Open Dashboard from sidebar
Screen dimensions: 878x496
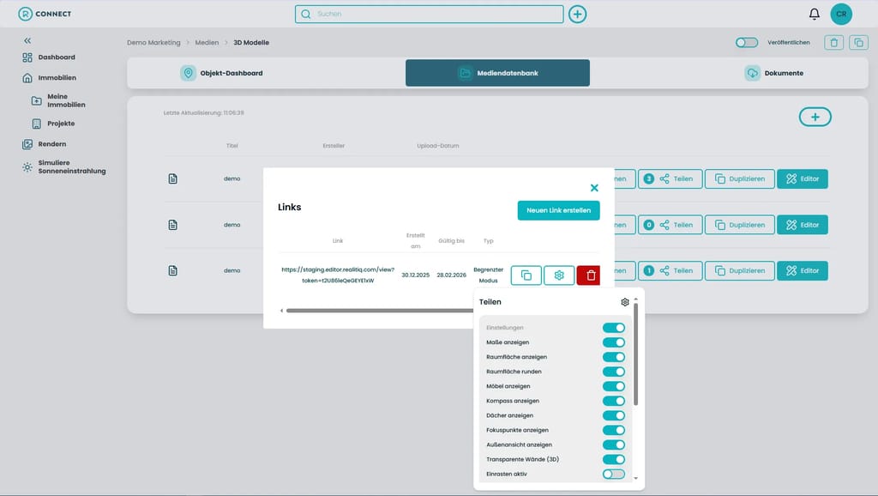[49, 57]
